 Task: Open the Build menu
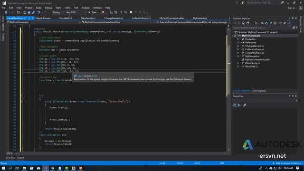click(38, 8)
